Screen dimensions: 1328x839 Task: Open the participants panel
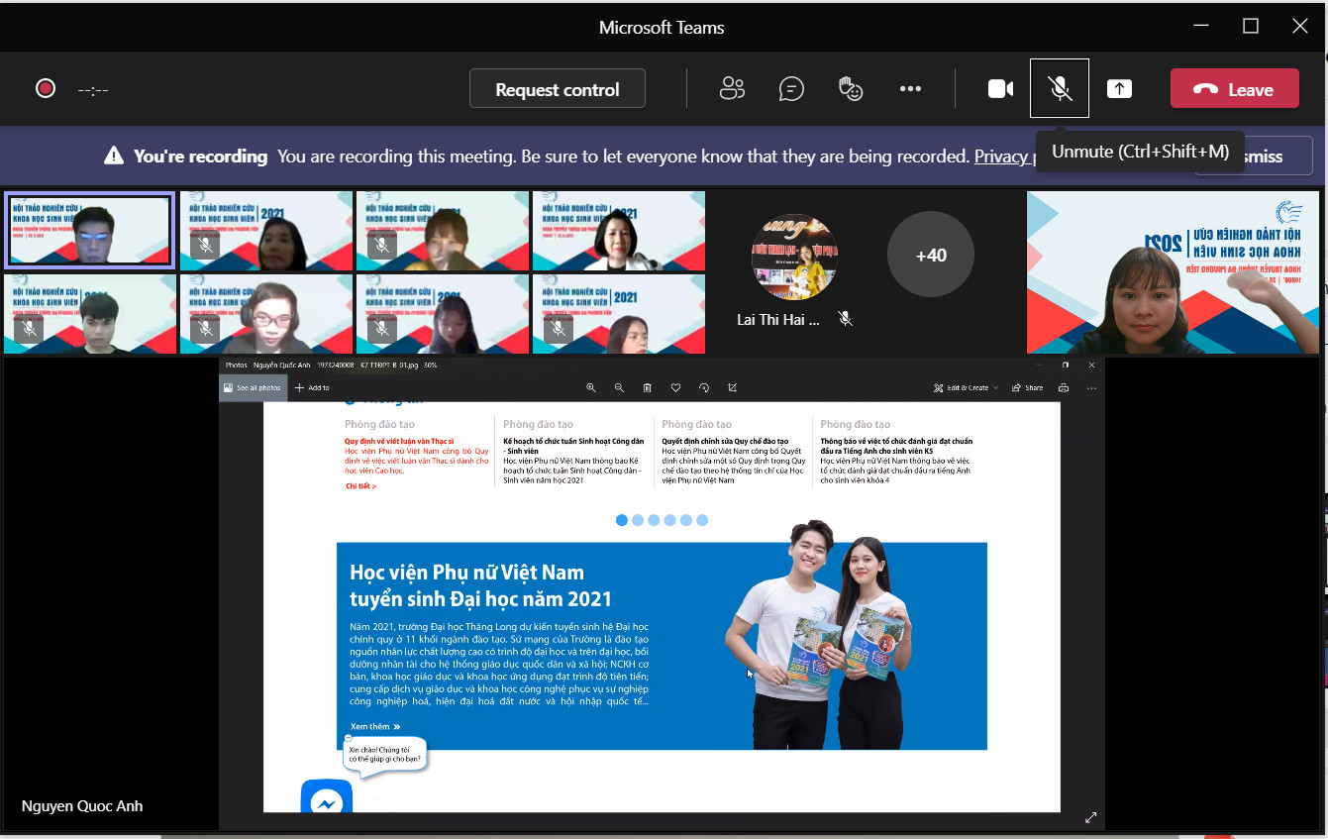(732, 89)
